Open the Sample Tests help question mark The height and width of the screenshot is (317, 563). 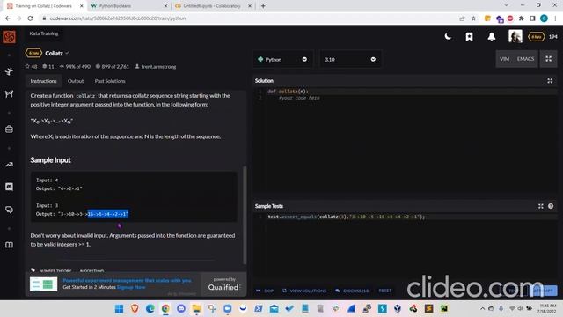tap(551, 206)
